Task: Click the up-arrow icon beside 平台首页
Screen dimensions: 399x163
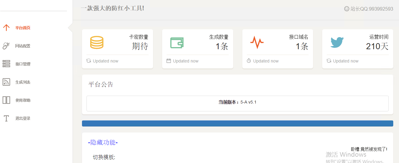Action: tap(6, 28)
